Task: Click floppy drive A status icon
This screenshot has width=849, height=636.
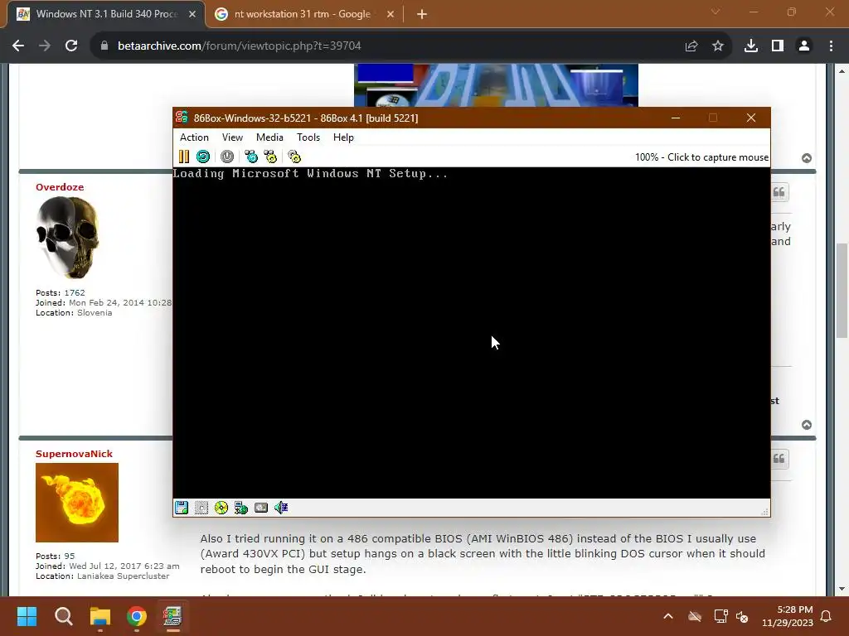Action: (x=182, y=508)
